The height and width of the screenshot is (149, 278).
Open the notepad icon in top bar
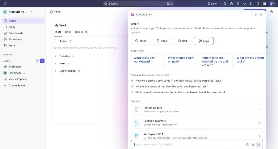click(238, 3)
